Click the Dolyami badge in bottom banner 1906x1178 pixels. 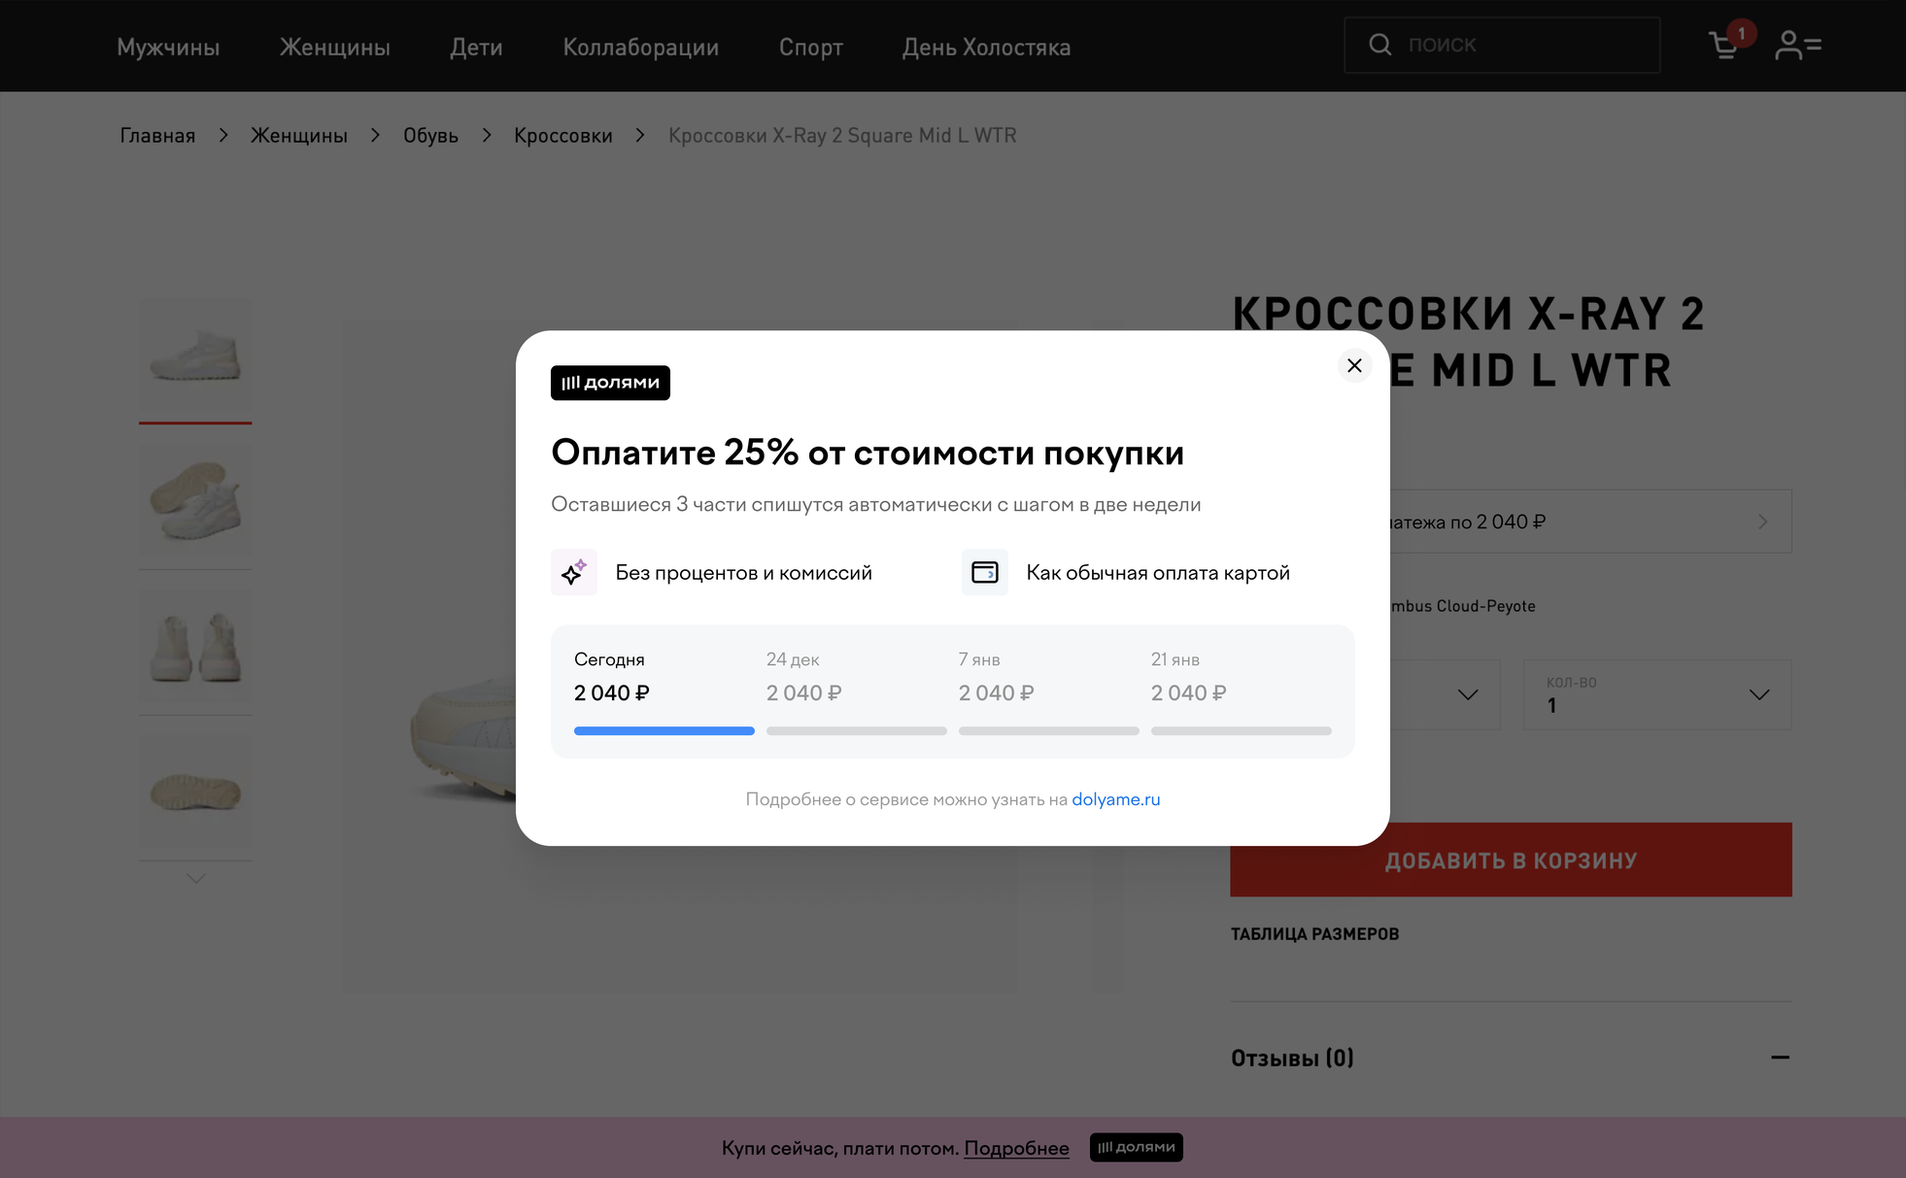pos(1136,1147)
